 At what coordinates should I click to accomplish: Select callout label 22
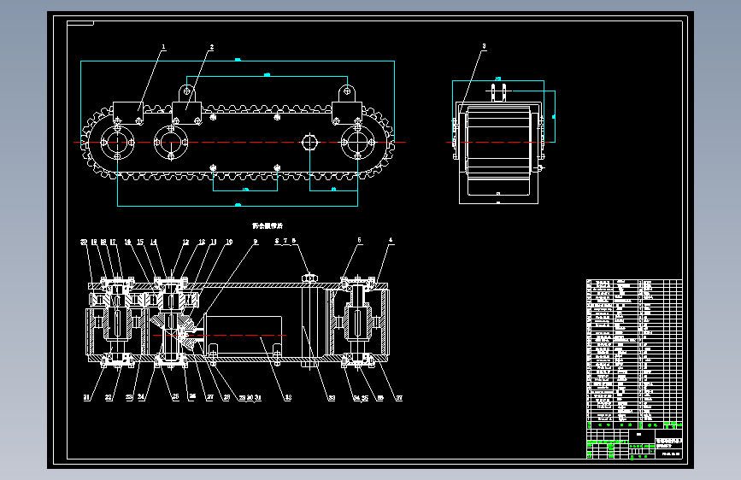(109, 398)
